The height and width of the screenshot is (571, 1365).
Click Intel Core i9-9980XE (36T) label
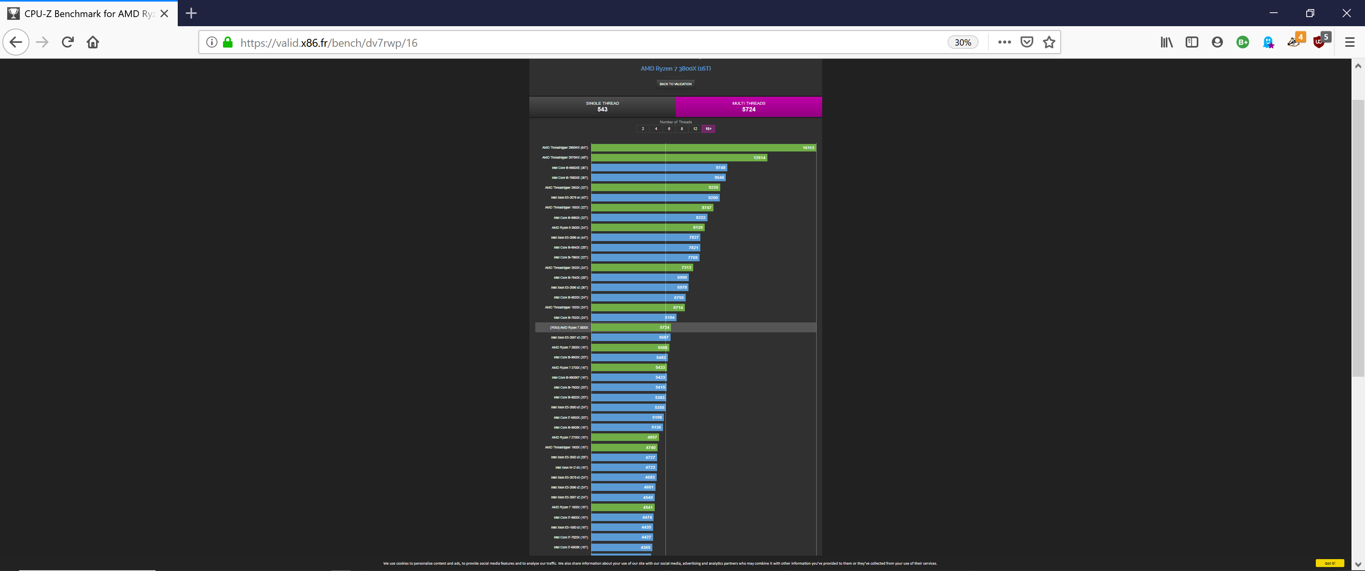570,168
